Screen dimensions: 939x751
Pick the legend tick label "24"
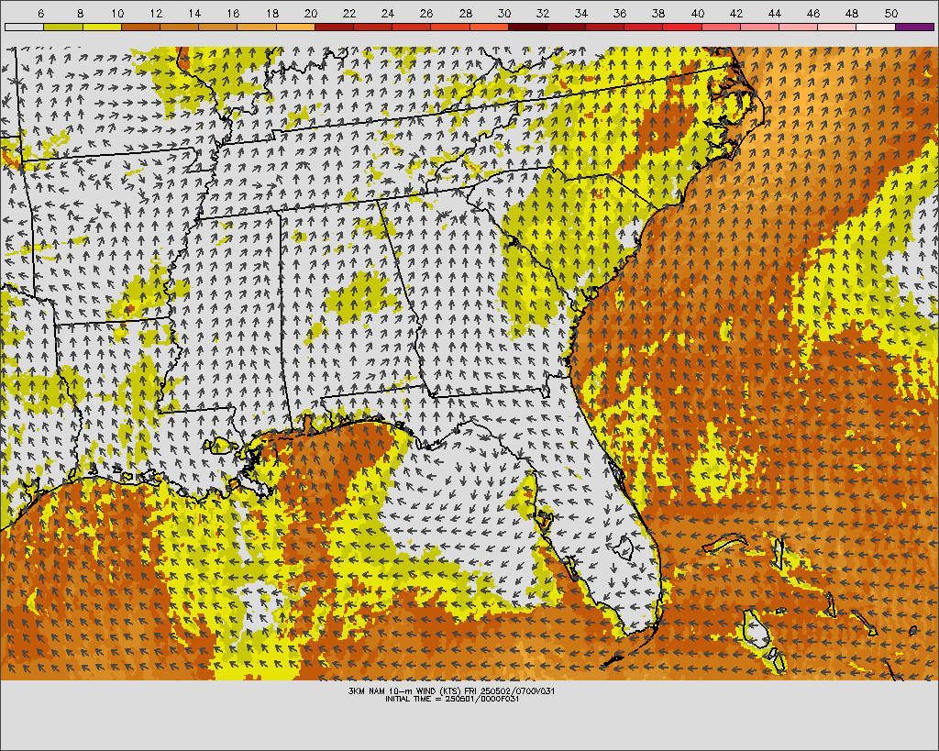click(388, 13)
